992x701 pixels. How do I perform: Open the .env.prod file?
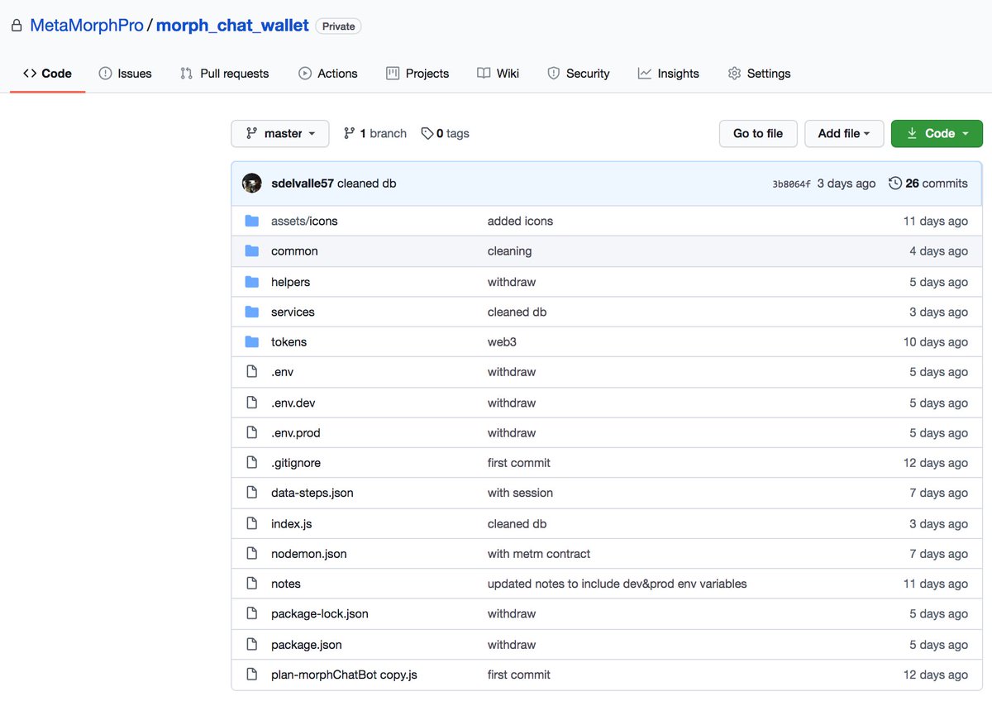pos(295,432)
